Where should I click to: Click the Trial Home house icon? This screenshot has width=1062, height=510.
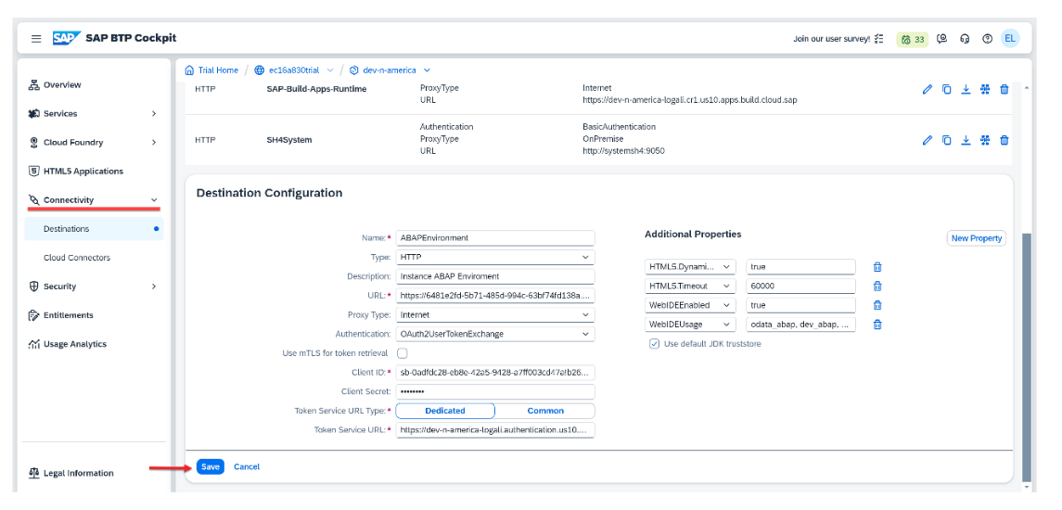189,70
